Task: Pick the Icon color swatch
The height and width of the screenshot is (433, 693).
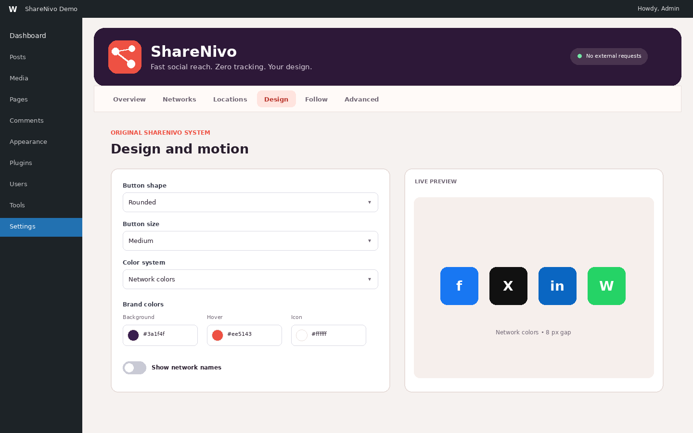Action: [x=302, y=335]
